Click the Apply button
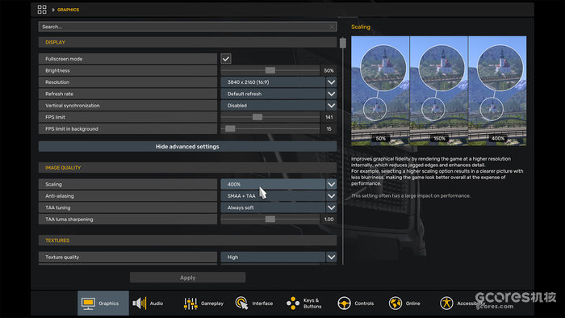This screenshot has height=318, width=565. [x=187, y=278]
